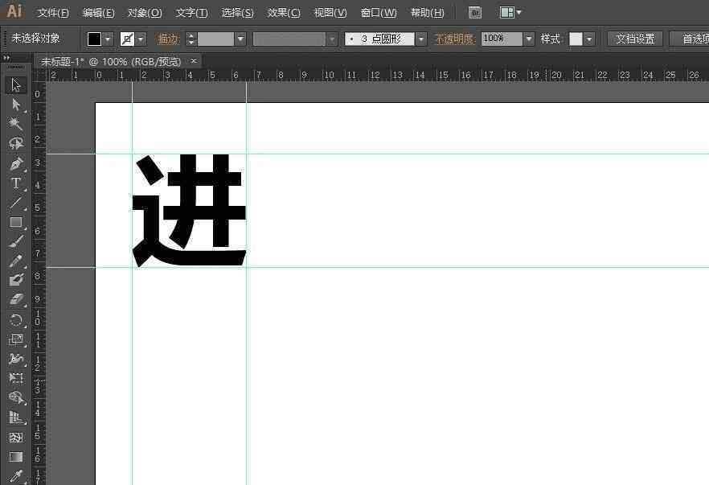Open the fill color dropdown arrow

tap(108, 39)
